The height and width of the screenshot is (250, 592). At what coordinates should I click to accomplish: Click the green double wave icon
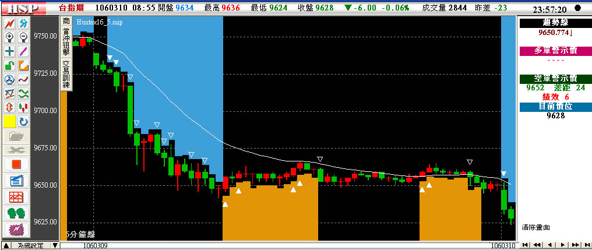pos(23,93)
